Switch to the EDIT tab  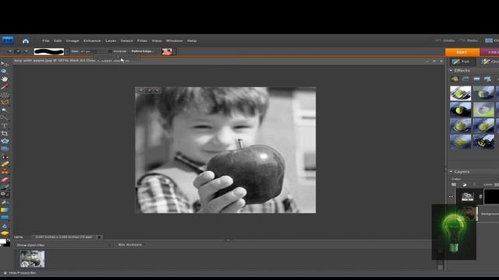[462, 52]
